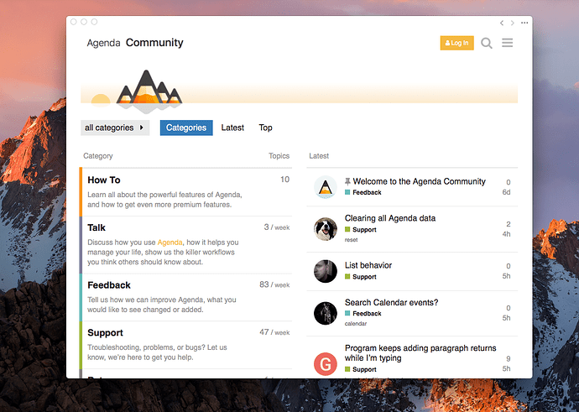Viewport: 579px width, 412px height.
Task: Open the How To category
Action: tap(104, 180)
